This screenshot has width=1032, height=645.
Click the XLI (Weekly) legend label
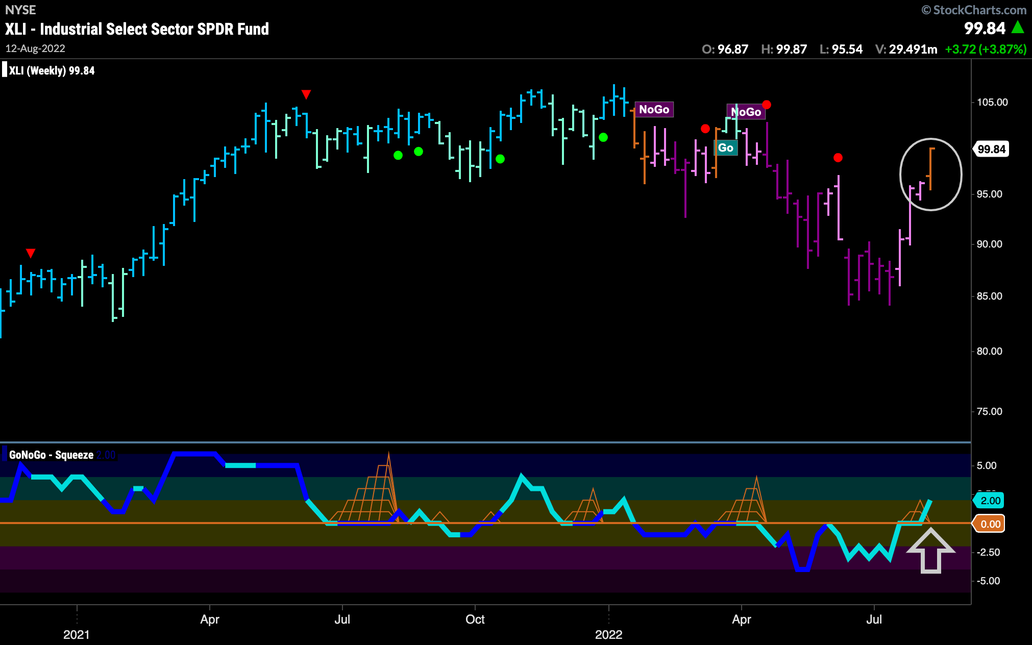[52, 70]
